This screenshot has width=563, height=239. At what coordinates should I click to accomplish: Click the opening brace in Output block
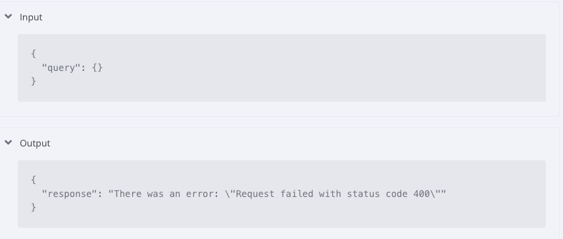tap(34, 180)
